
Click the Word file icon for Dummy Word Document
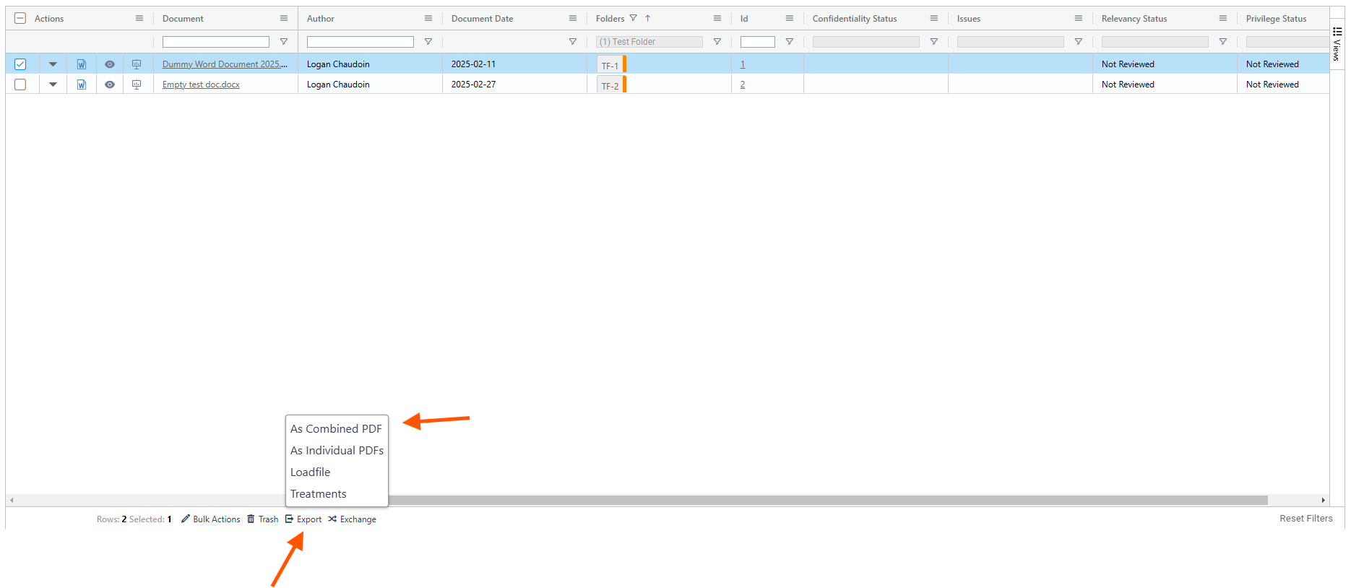[x=82, y=64]
